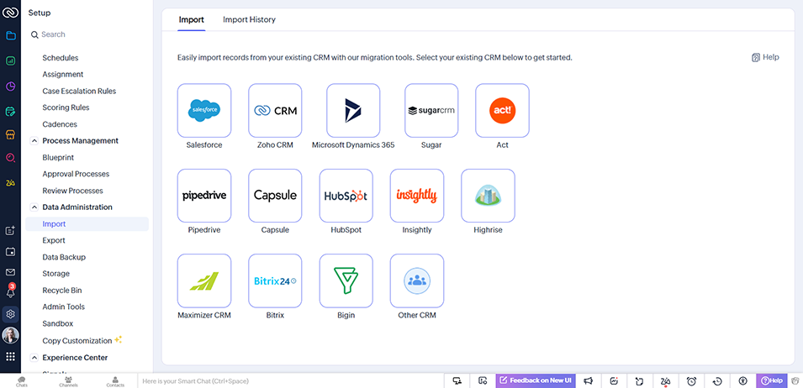Collapse the Process Management section
This screenshot has height=388, width=803.
point(34,140)
